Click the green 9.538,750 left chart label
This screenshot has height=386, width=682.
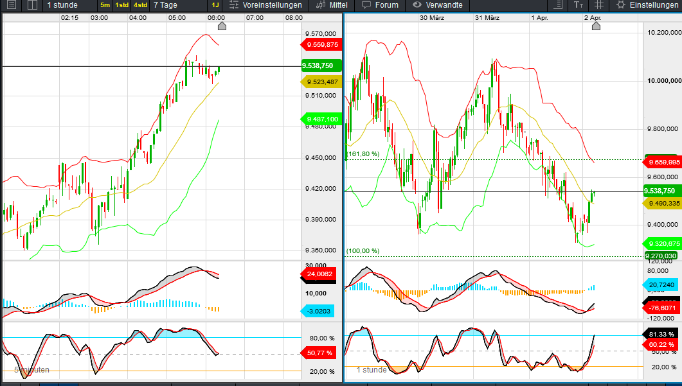(321, 66)
